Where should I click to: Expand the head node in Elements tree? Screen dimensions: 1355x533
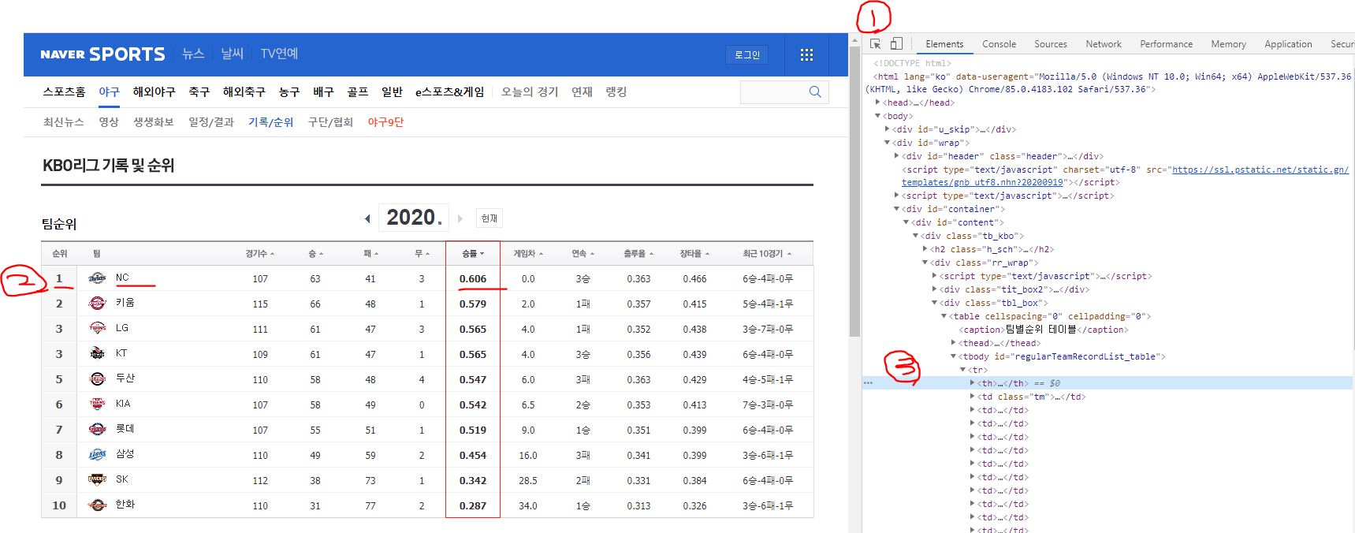click(878, 102)
